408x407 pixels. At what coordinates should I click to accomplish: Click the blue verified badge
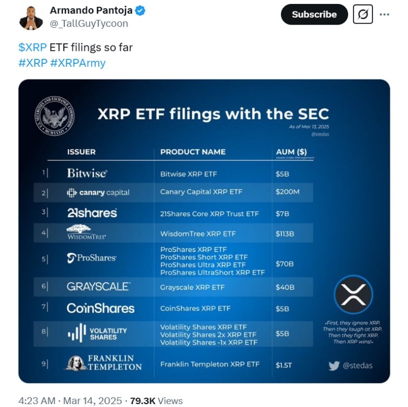pos(140,10)
